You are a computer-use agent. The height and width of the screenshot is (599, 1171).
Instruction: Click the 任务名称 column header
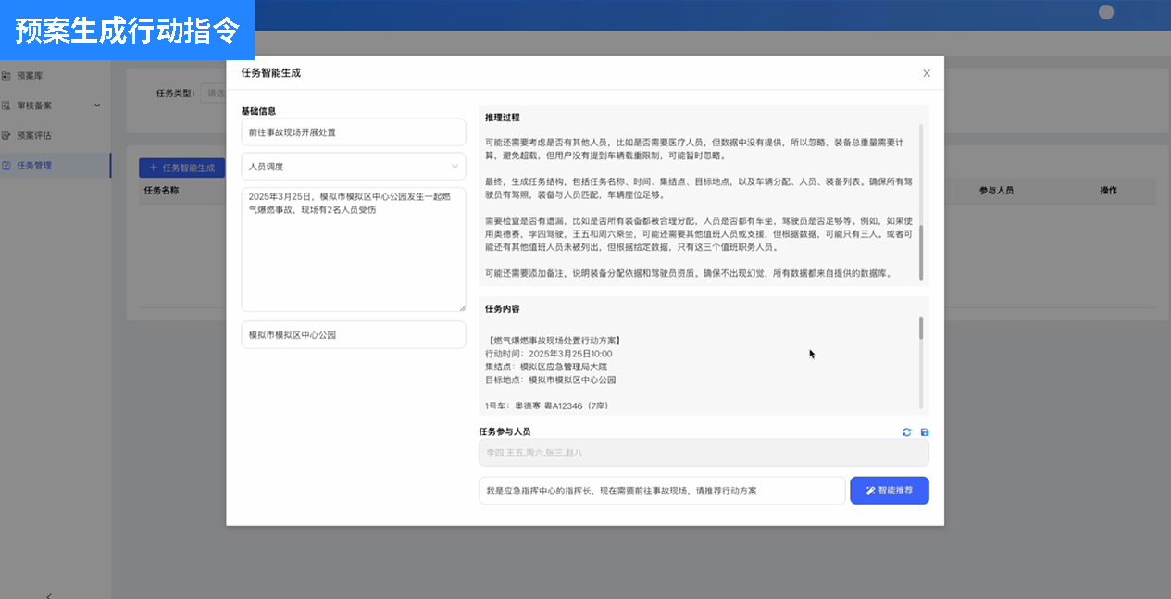pos(161,191)
